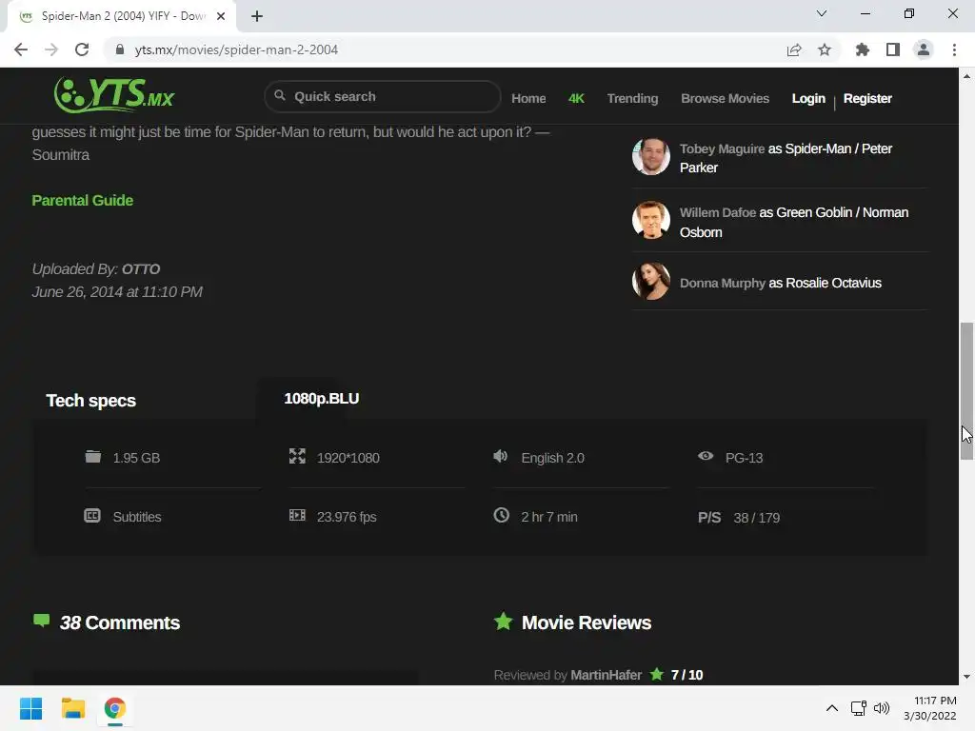Click the share page icon
Viewport: 975px width, 731px height.
[x=794, y=49]
